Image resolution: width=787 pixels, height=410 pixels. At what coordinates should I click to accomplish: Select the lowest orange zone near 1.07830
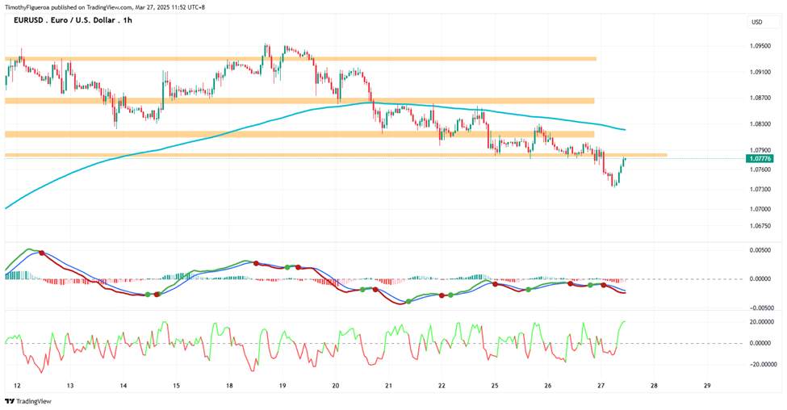click(336, 155)
